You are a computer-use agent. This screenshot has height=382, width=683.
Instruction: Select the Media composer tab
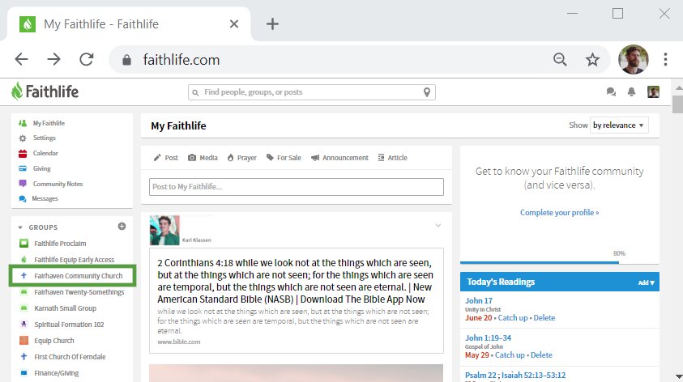pyautogui.click(x=203, y=158)
